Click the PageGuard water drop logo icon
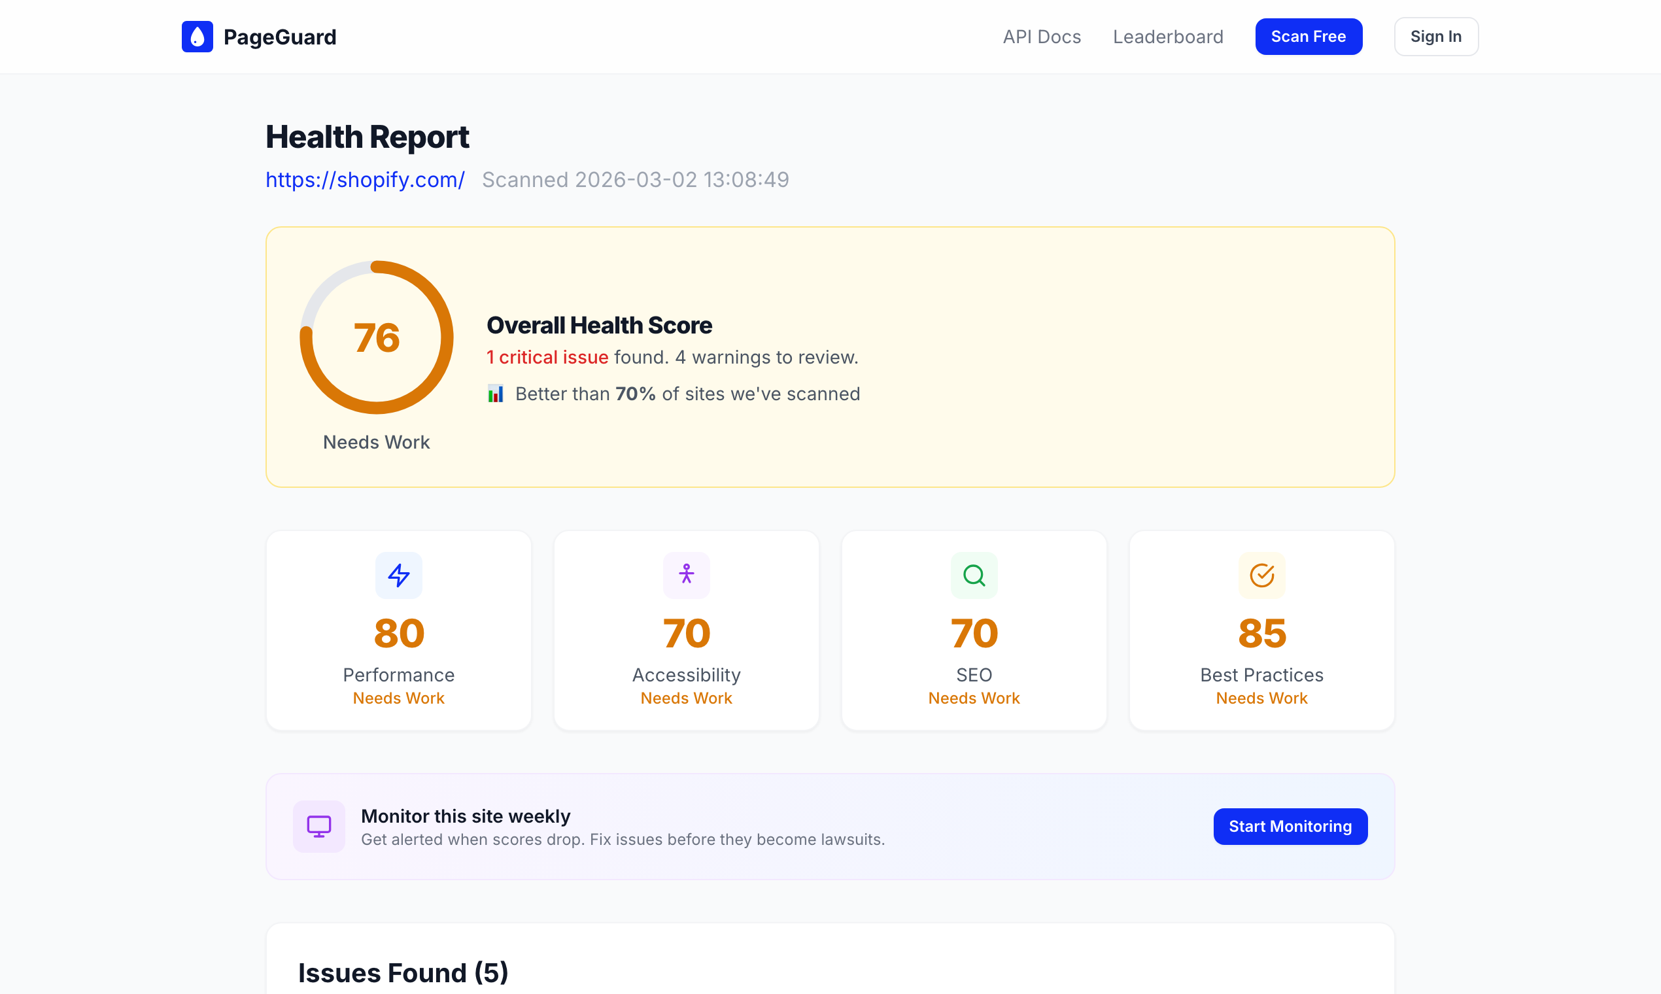Viewport: 1661px width, 994px height. tap(196, 36)
